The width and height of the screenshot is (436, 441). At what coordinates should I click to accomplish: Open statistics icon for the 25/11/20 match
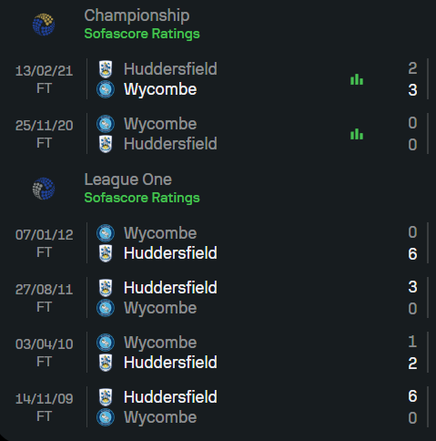[x=357, y=134]
